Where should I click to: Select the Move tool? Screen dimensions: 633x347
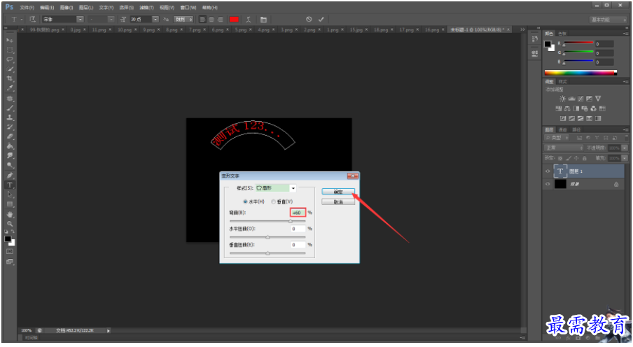point(10,41)
